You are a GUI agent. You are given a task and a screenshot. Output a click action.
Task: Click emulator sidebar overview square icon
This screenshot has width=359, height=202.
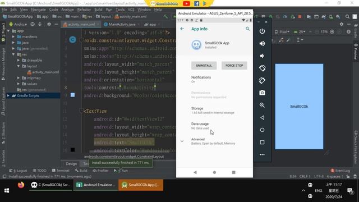[262, 142]
